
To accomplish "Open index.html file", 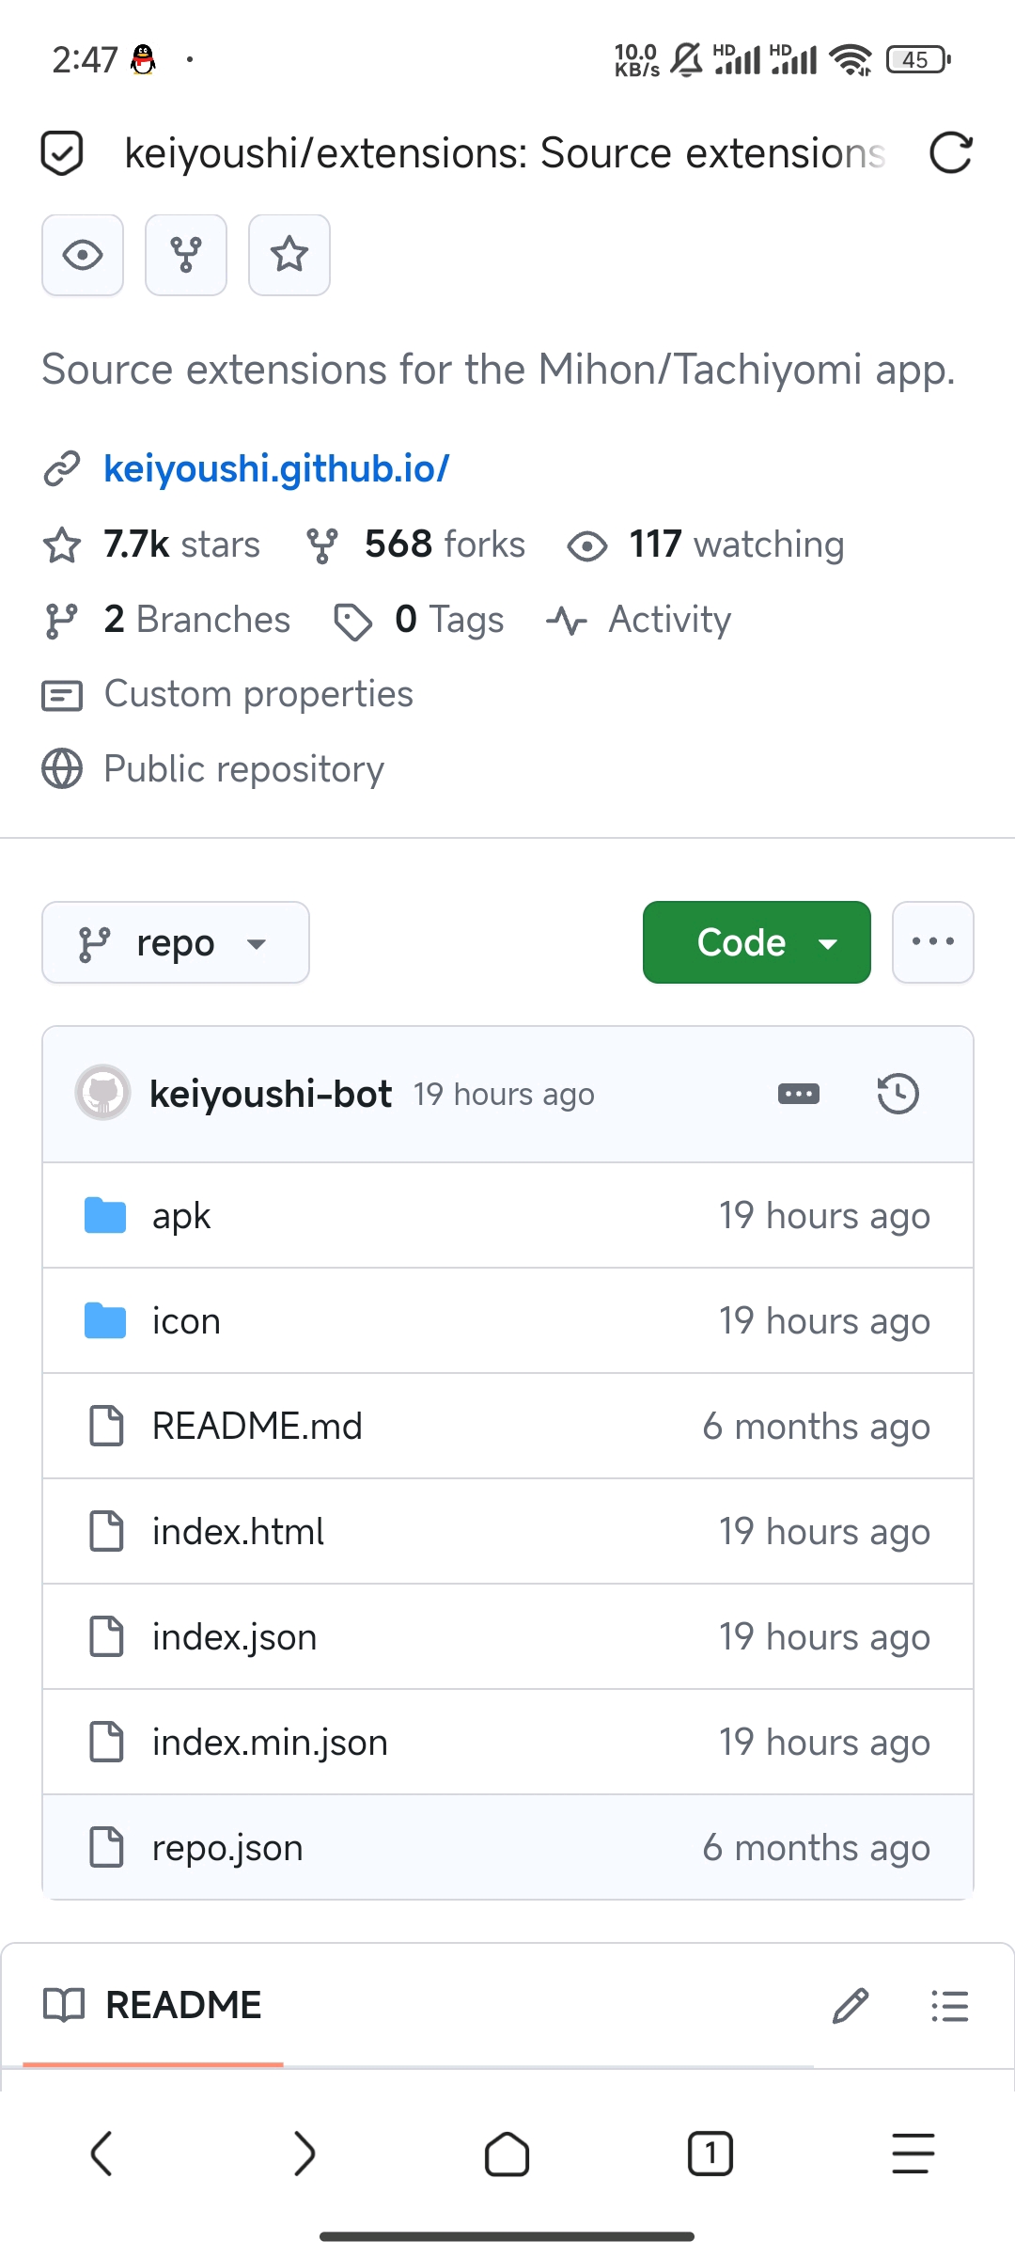I will (238, 1532).
